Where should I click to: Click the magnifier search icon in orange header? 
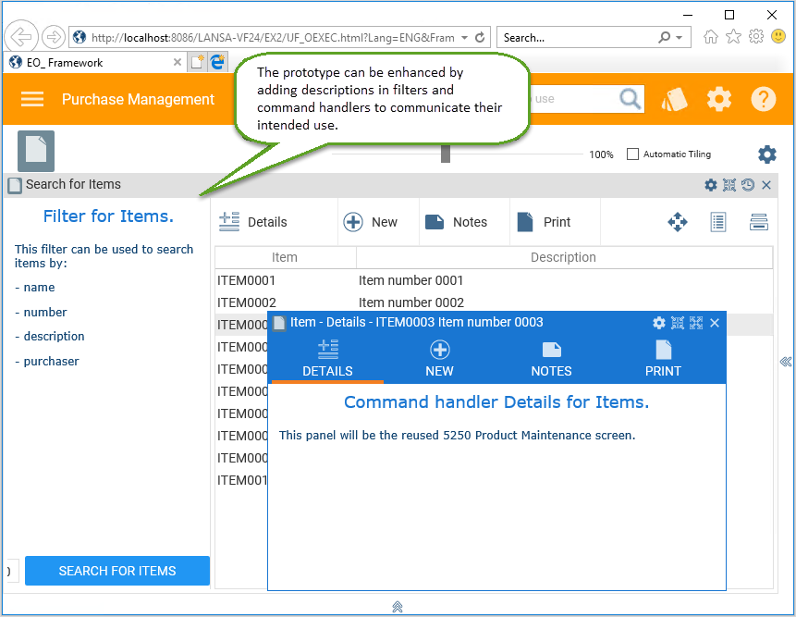pyautogui.click(x=630, y=99)
